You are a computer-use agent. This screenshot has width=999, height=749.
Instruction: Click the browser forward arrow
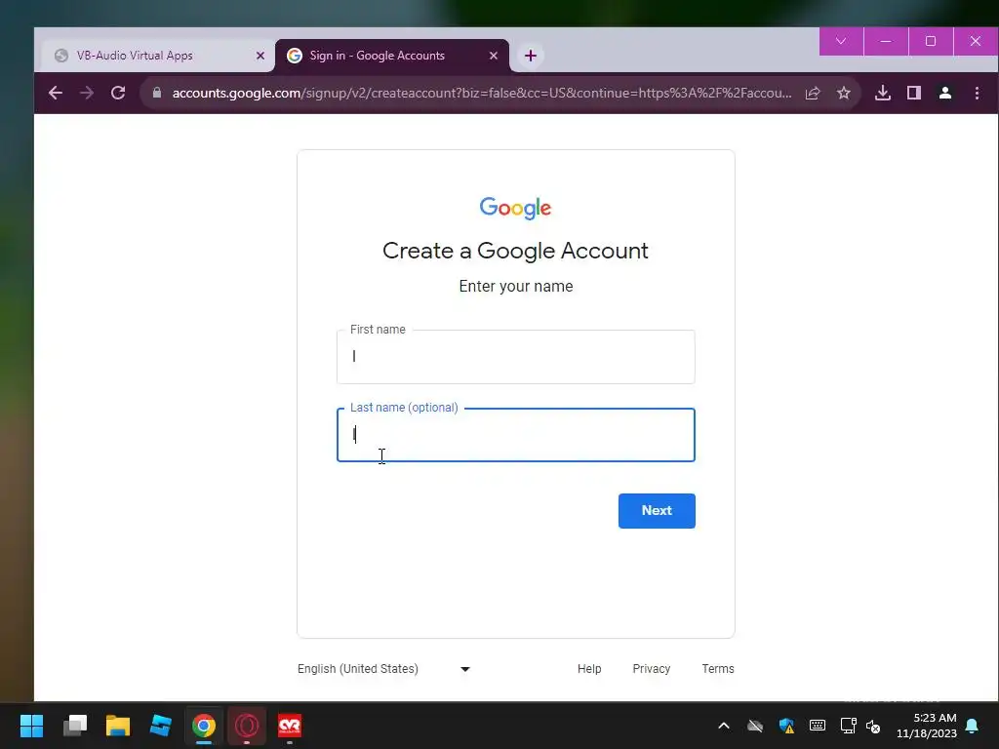(x=87, y=93)
